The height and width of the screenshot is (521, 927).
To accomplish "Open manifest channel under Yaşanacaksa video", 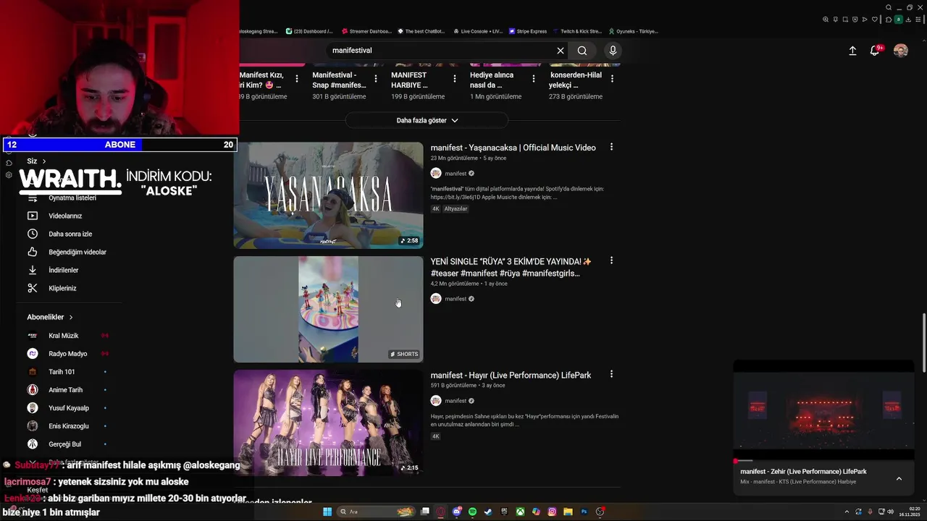I will (x=456, y=174).
